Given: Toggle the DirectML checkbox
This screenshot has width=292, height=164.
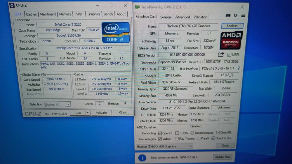Looking at the screenshot, I should [218, 133].
